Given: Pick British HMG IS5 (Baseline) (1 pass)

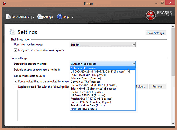Looking at the screenshot, I should (x=103, y=102).
